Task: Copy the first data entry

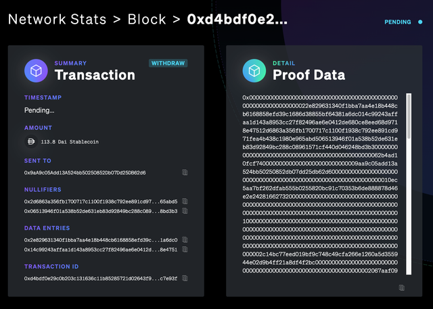Action: point(185,240)
